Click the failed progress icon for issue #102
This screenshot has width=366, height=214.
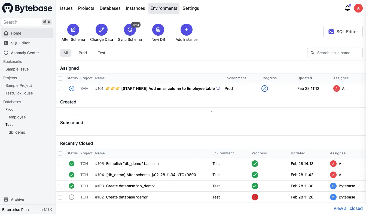click(x=255, y=197)
